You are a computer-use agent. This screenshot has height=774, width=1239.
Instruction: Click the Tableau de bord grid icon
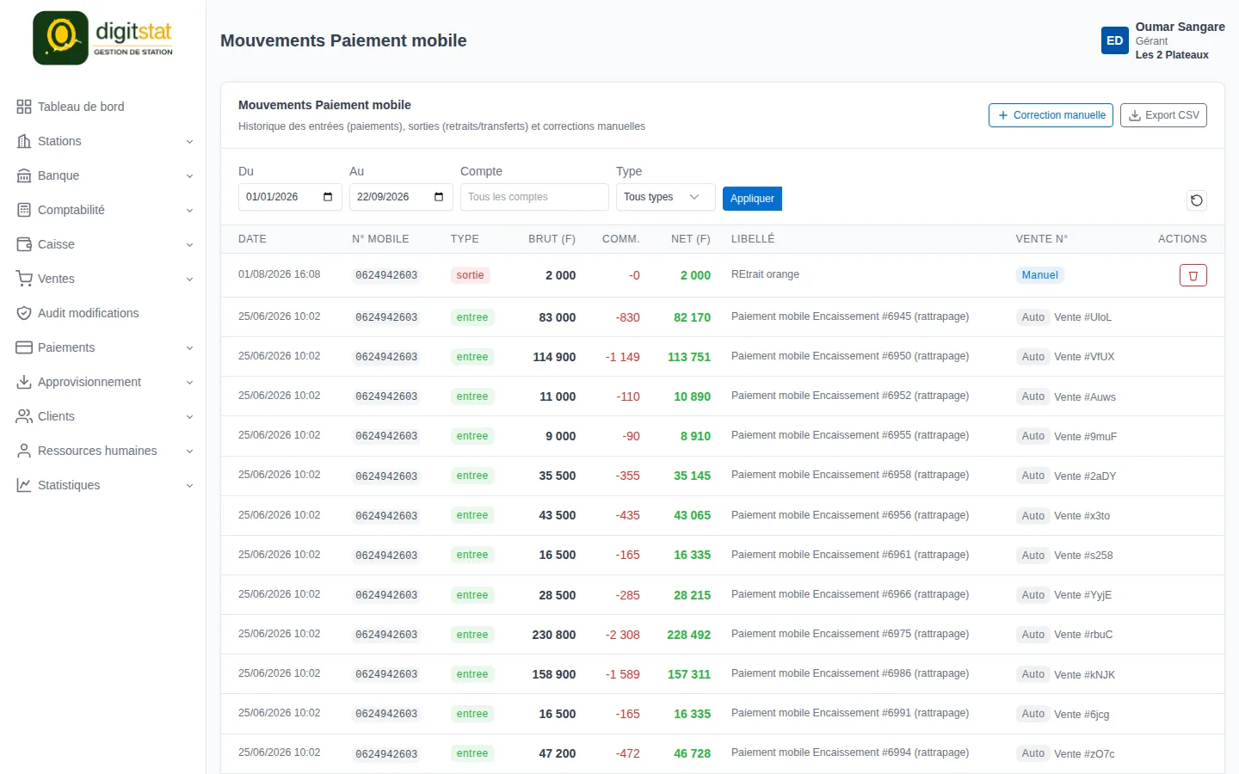coord(24,107)
